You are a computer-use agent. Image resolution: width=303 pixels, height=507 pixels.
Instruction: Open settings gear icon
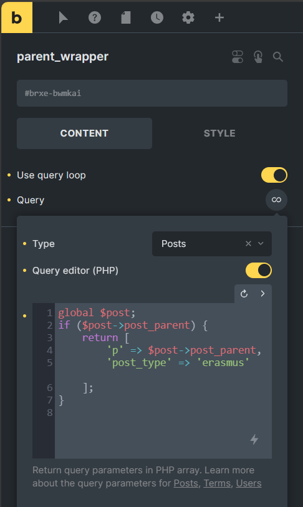coord(188,17)
